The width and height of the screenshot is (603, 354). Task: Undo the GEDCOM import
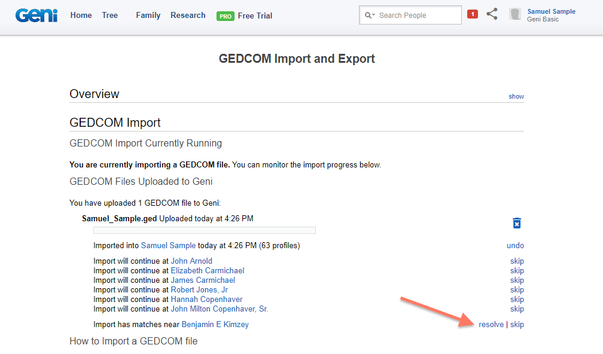[515, 246]
